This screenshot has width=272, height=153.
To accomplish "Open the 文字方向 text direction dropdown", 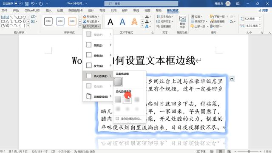I will (x=165, y=17).
